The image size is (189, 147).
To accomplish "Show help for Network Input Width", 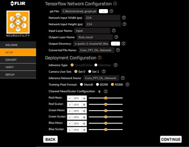I will [124, 18].
